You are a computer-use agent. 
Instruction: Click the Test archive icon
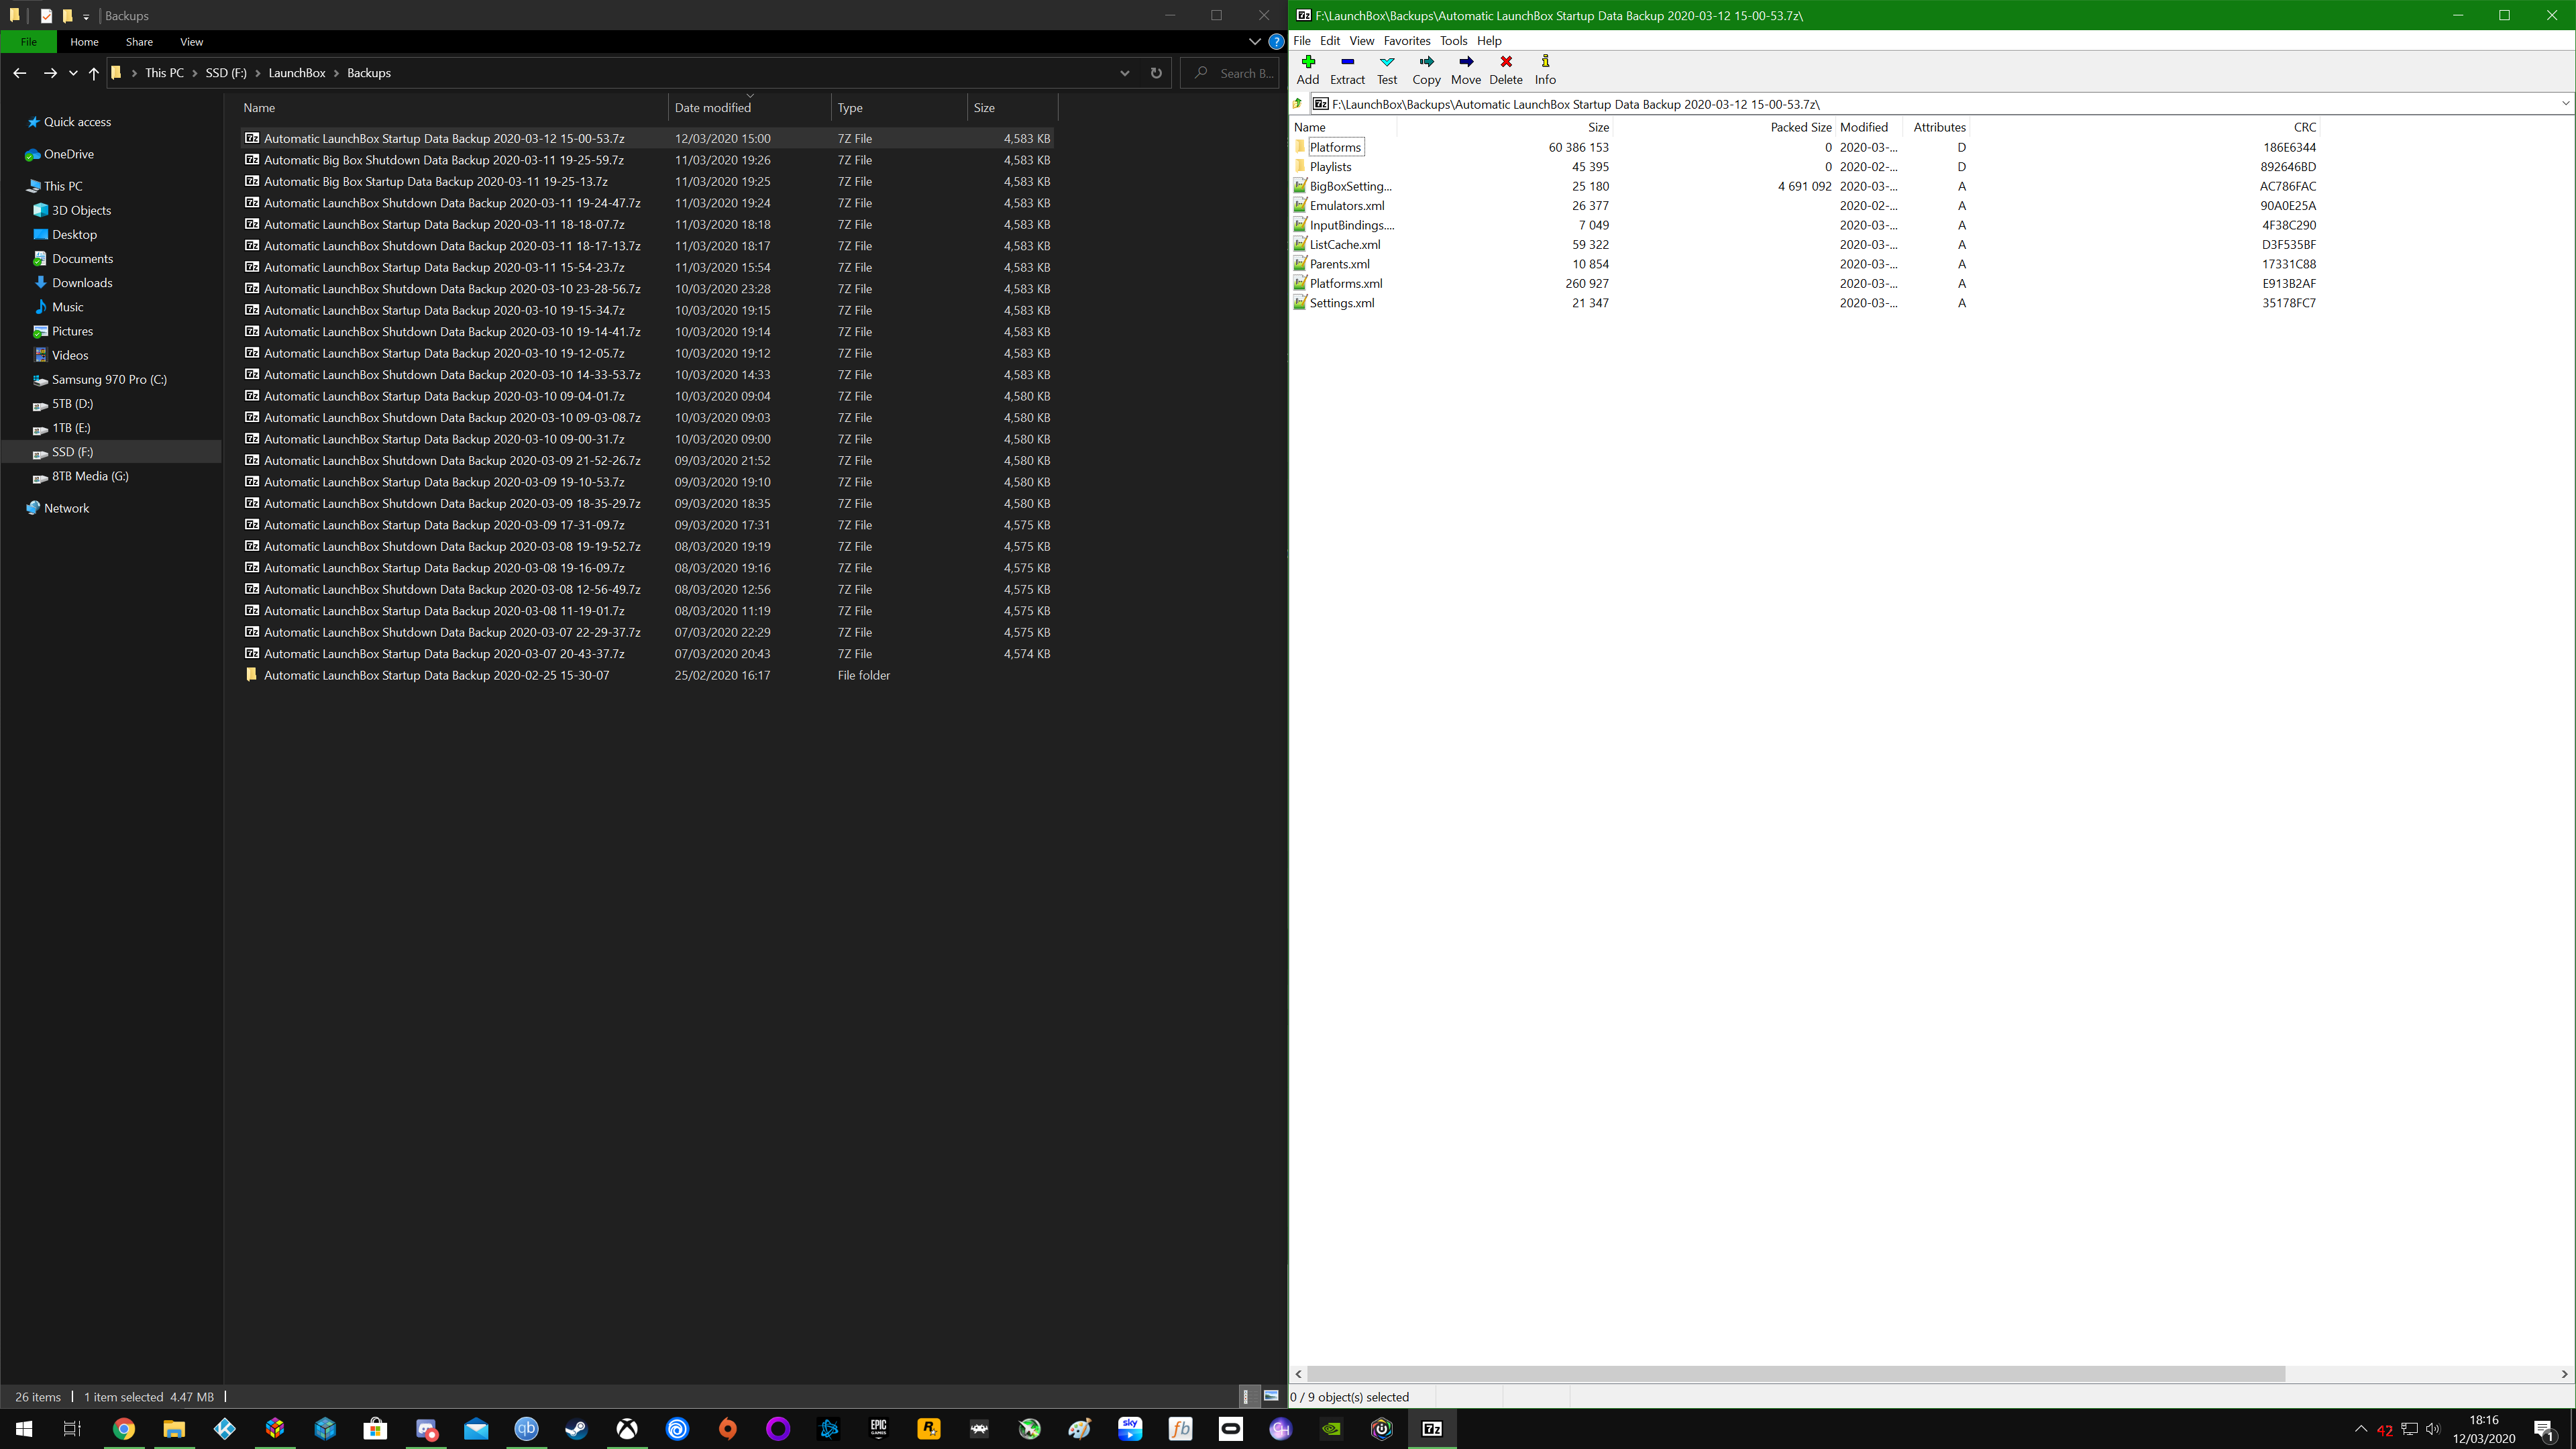click(x=1387, y=68)
